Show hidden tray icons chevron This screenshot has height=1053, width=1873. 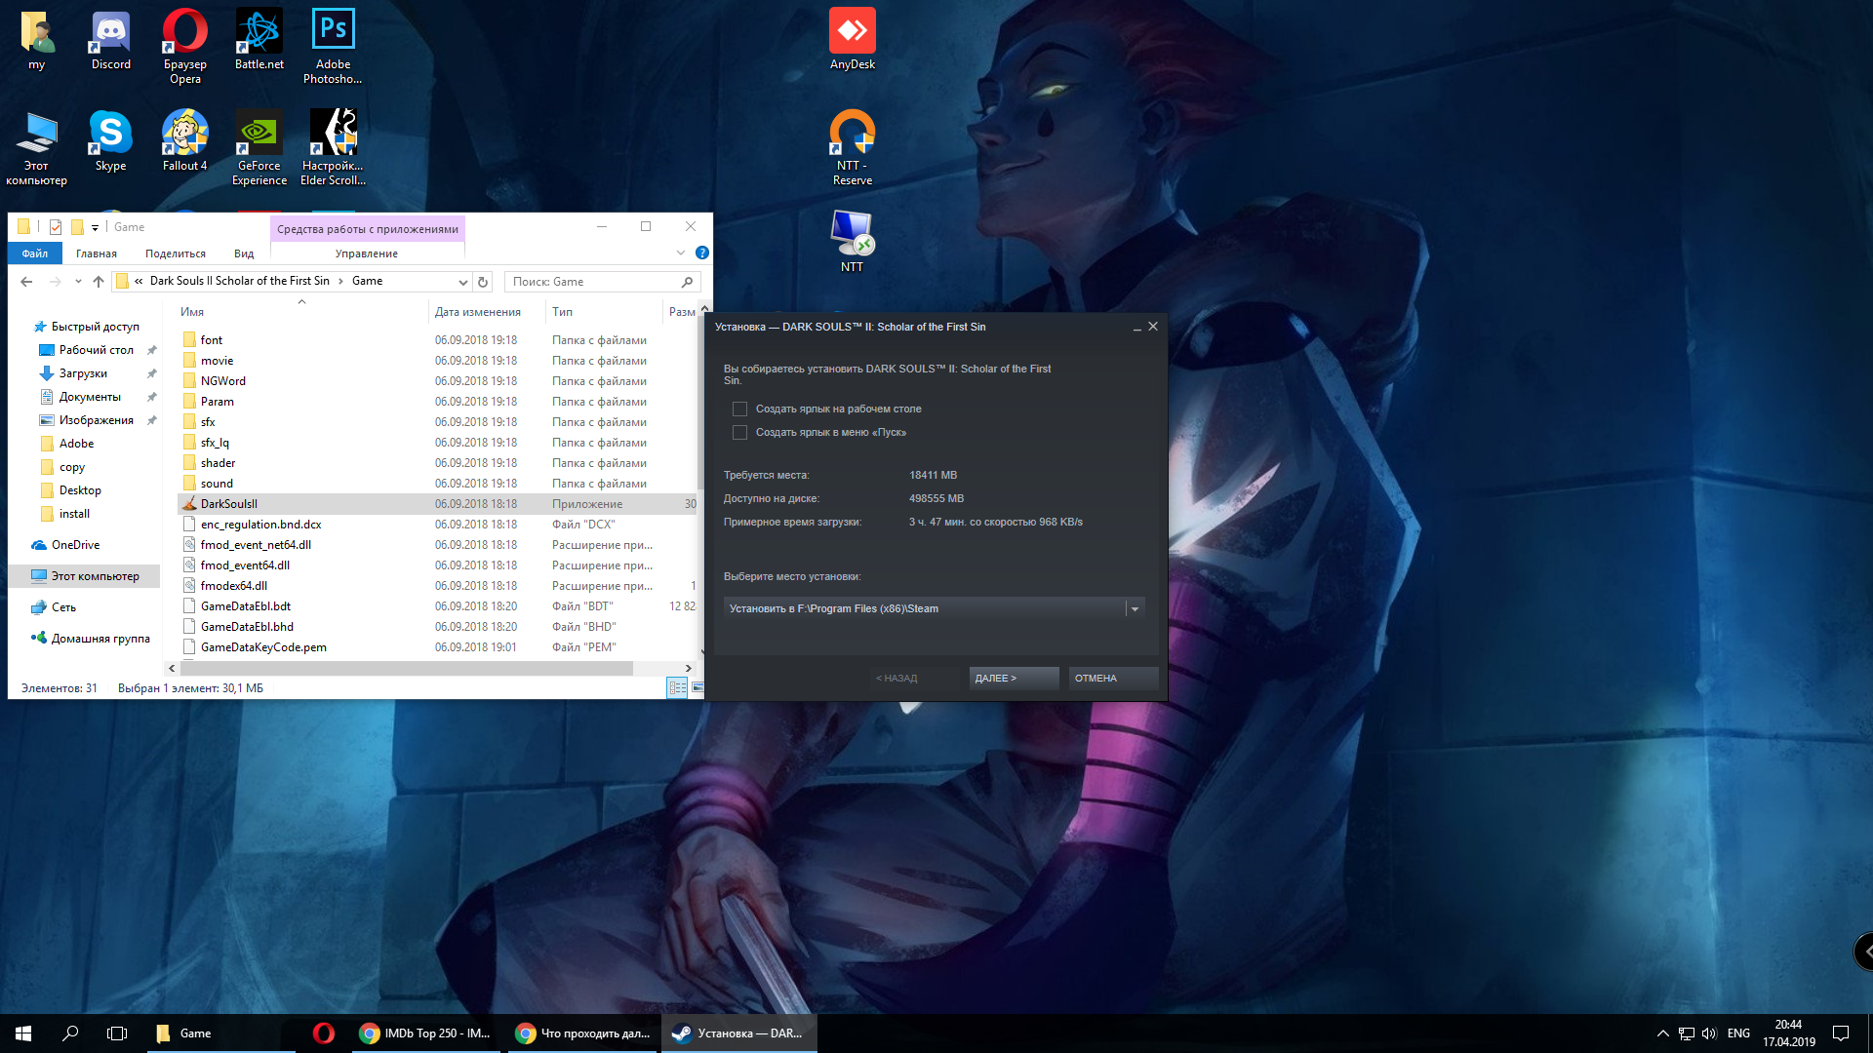[x=1662, y=1033]
